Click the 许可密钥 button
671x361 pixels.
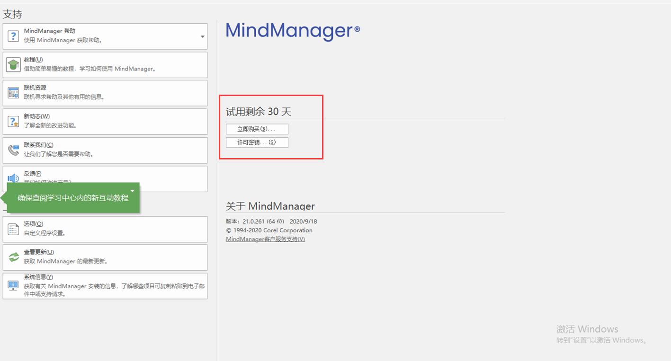coord(256,142)
